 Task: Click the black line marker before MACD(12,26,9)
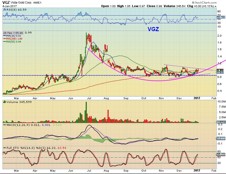coord(5,125)
